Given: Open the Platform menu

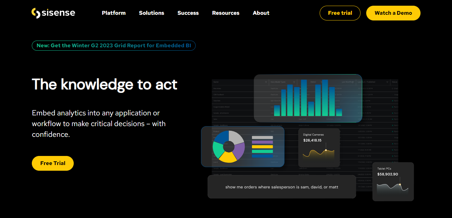Looking at the screenshot, I should pyautogui.click(x=114, y=13).
